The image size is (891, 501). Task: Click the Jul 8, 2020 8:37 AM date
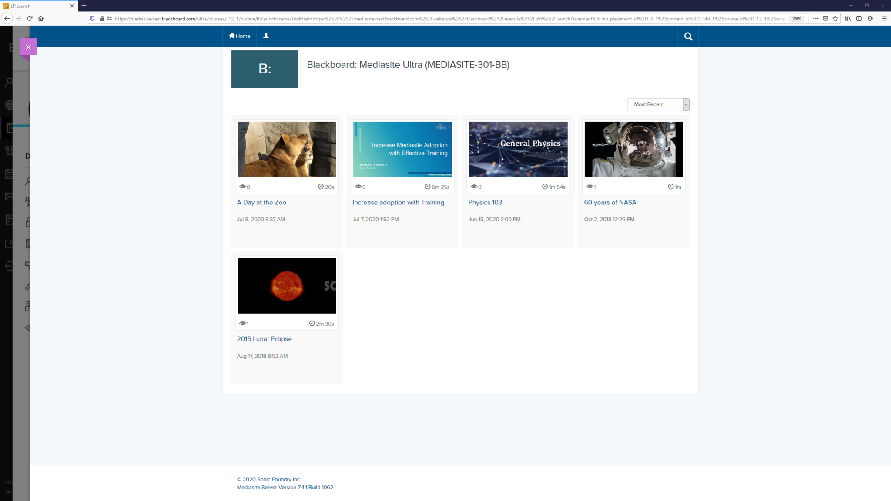261,220
